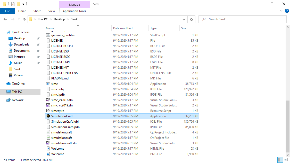Image resolution: width=290 pixels, height=163 pixels.
Task: Open Downloads in Quick access
Action: [21, 44]
